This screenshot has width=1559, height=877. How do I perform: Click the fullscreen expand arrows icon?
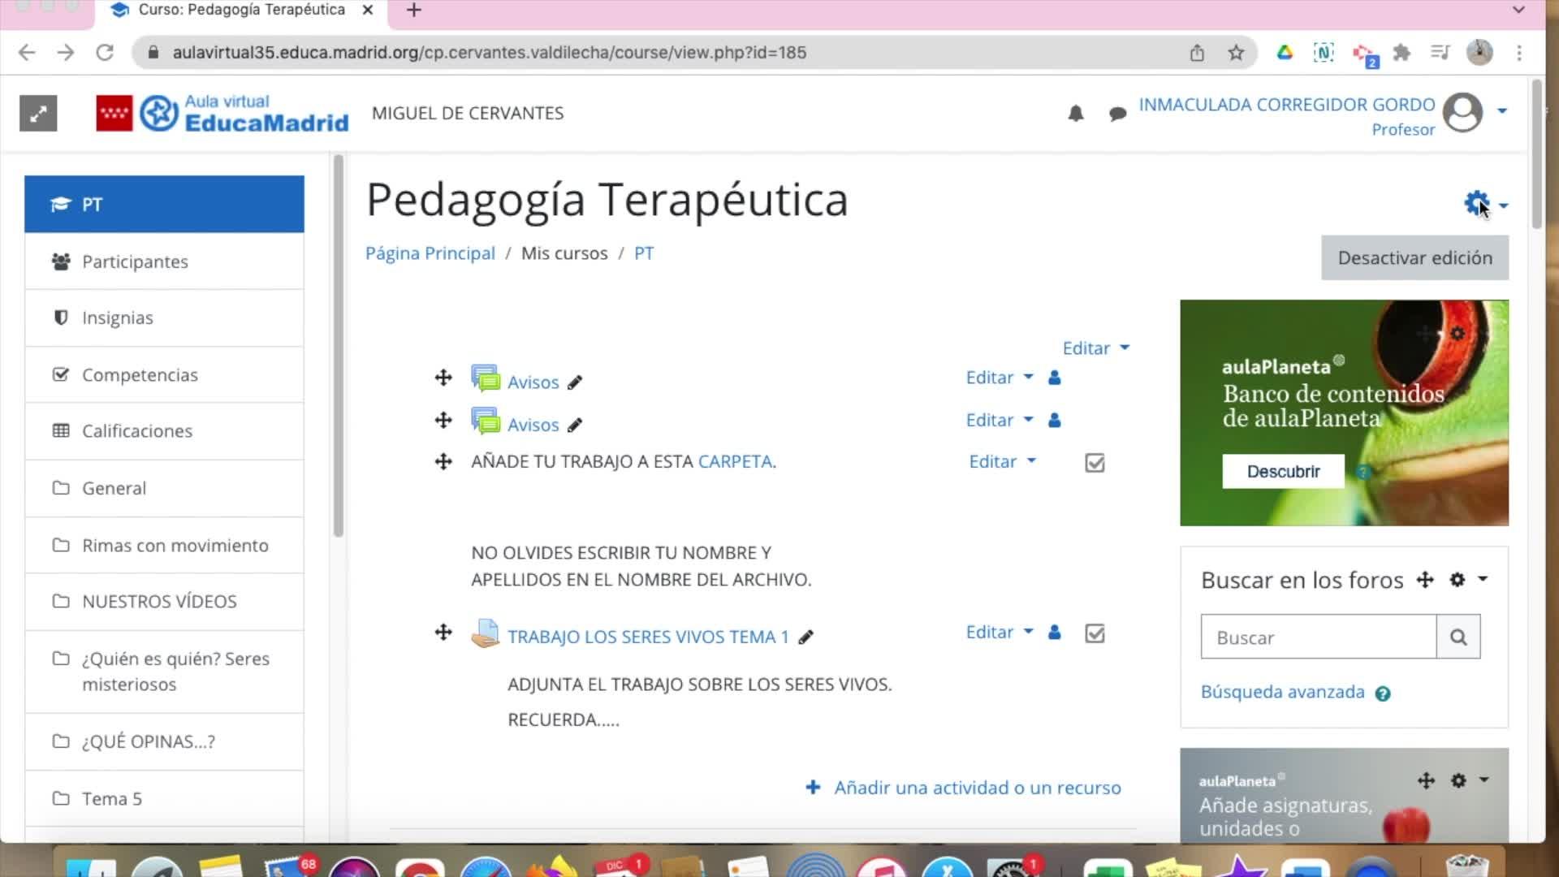click(38, 113)
